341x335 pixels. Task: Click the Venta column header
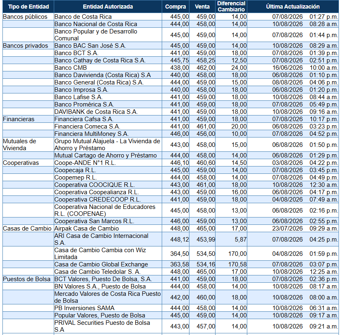(202, 7)
